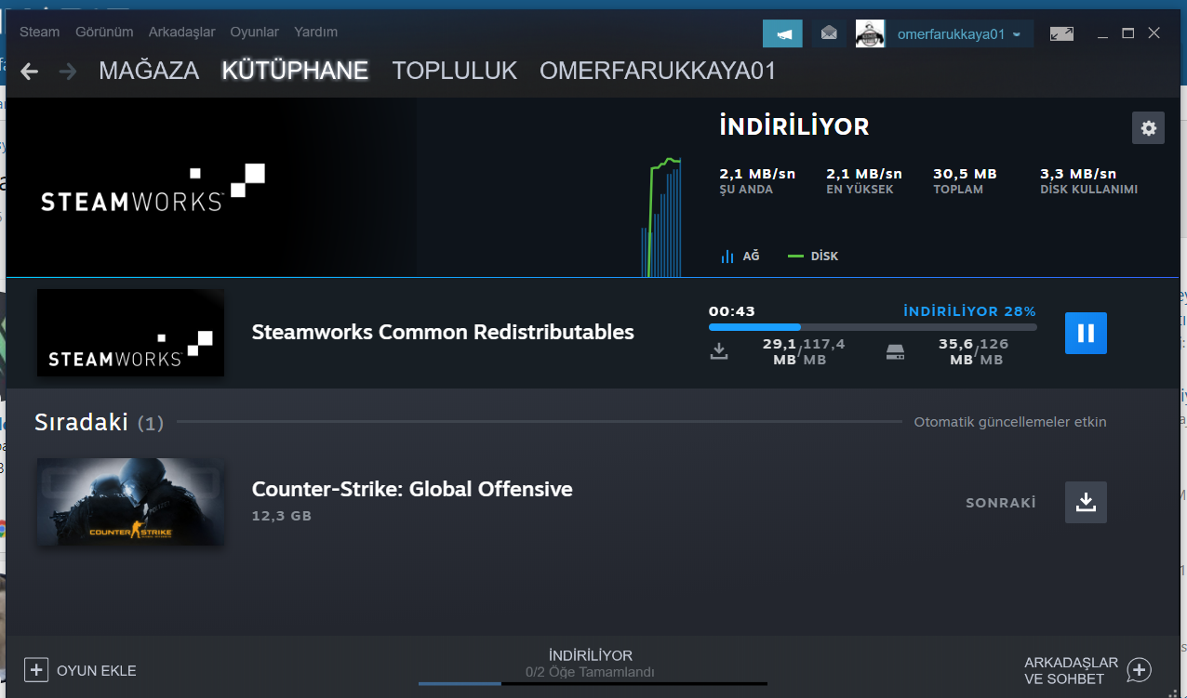The width and height of the screenshot is (1187, 698).
Task: Click the Steamworks Common Redistributables title
Action: coord(443,332)
